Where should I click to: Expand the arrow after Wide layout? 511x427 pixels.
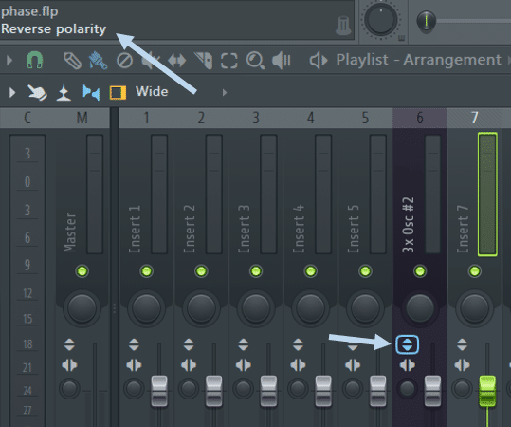point(225,93)
